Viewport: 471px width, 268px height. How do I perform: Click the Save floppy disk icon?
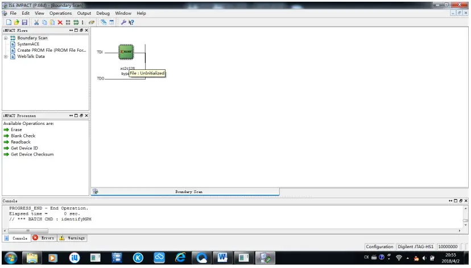click(24, 22)
